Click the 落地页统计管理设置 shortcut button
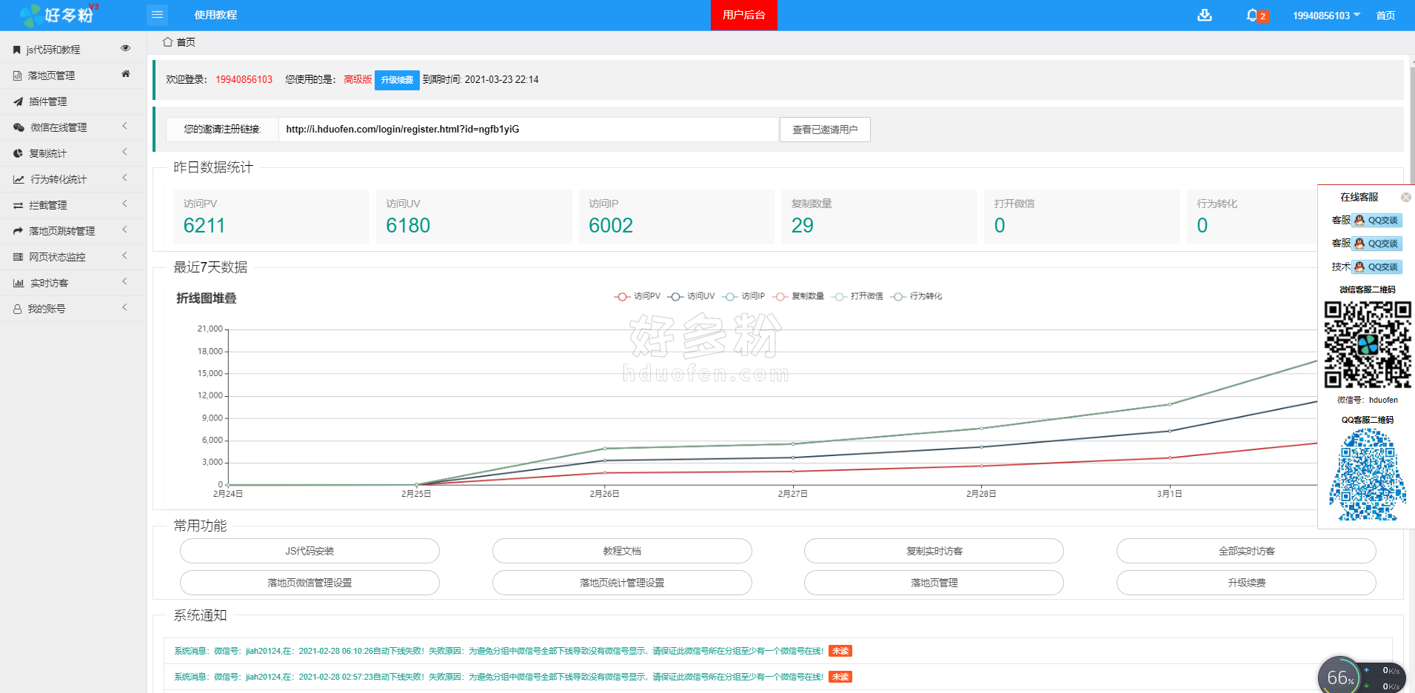This screenshot has height=693, width=1415. pyautogui.click(x=622, y=583)
